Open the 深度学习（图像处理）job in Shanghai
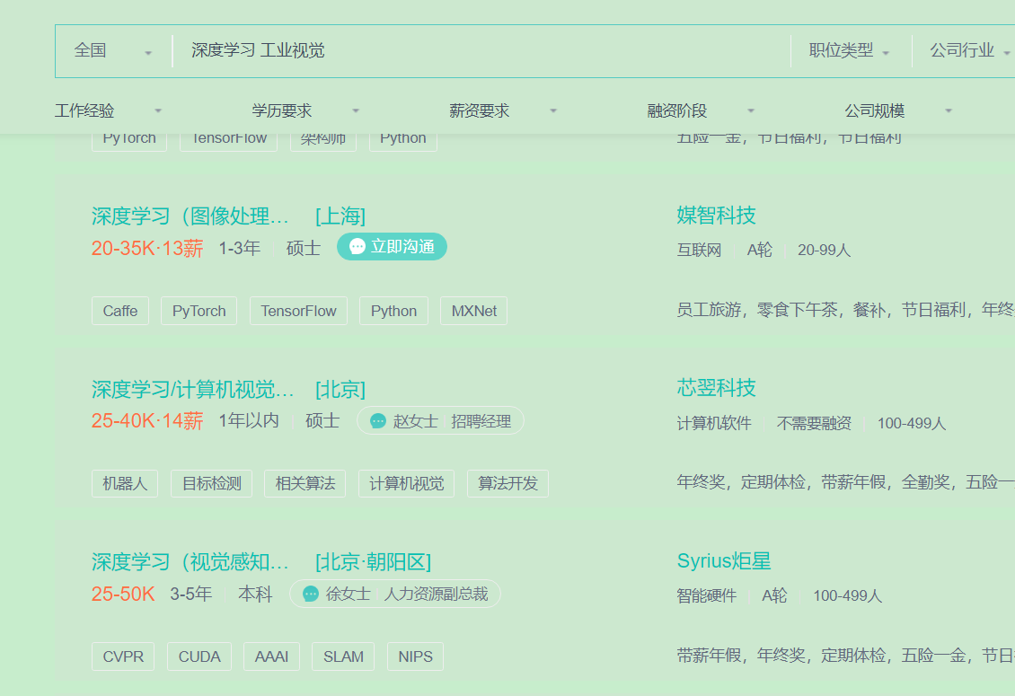Viewport: 1015px width, 696px height. (193, 216)
